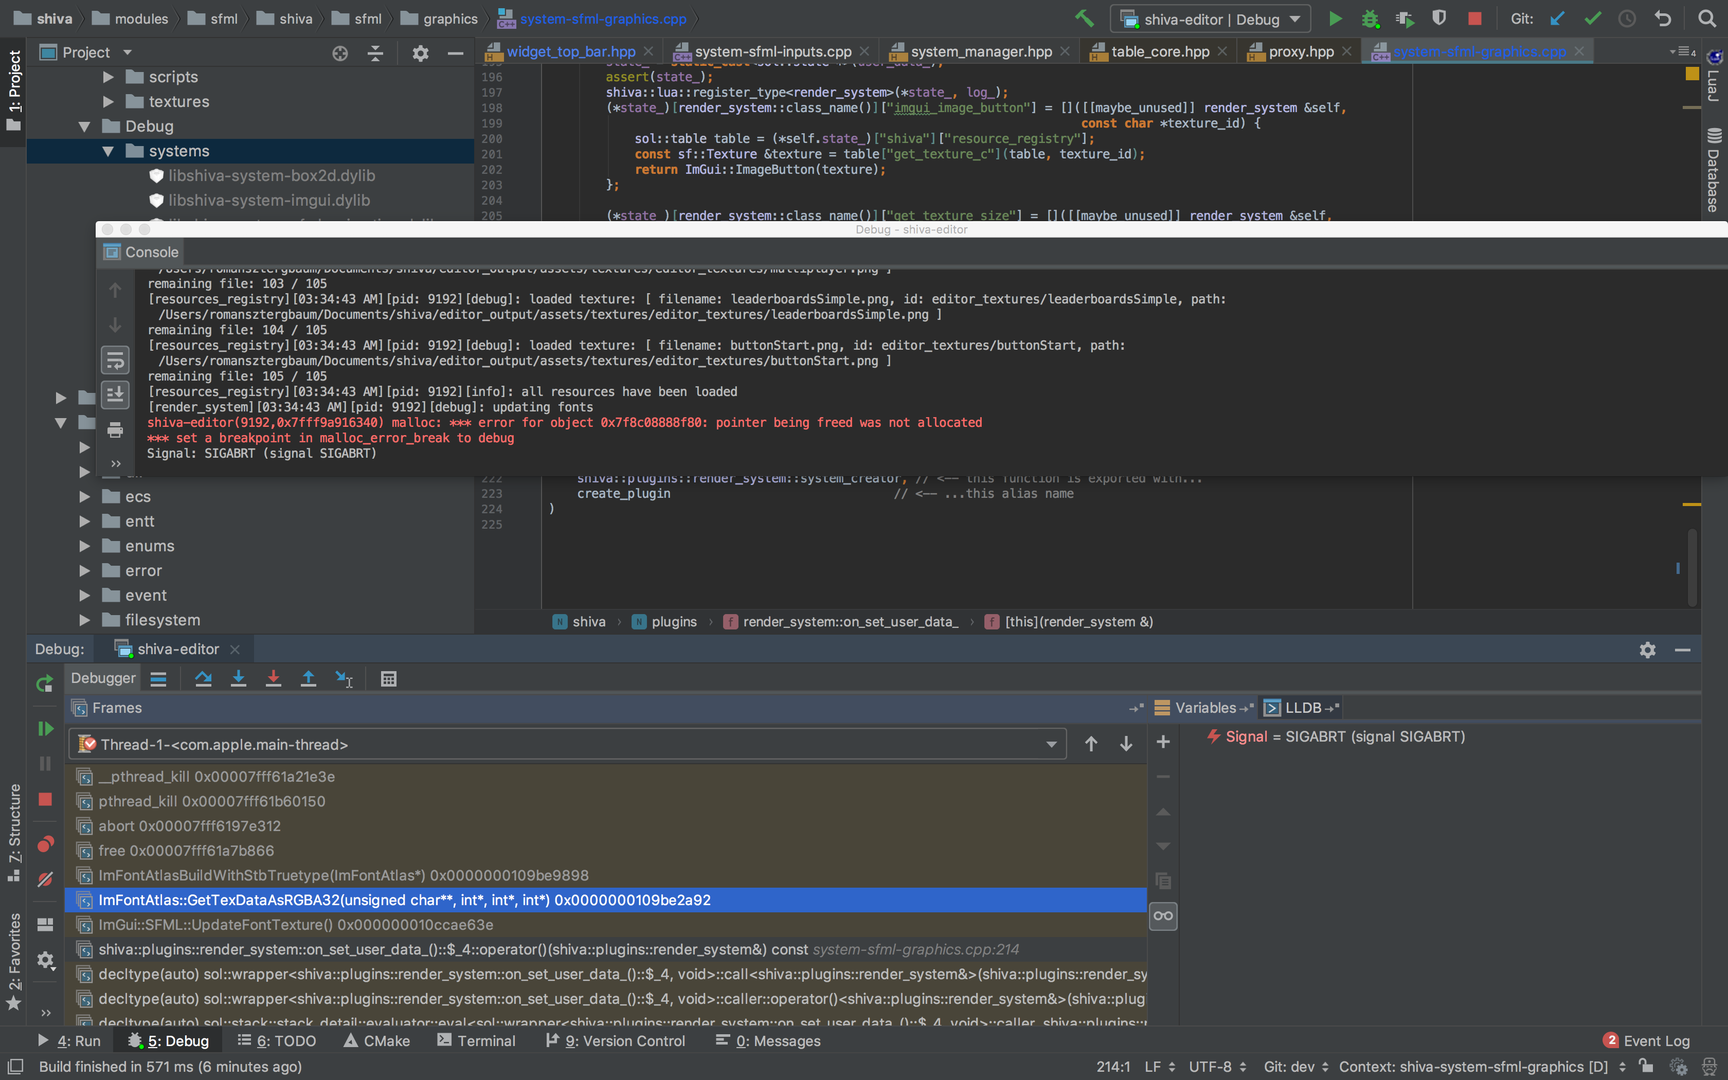Screen dimensions: 1728x1080
Task: Toggle soft-wrap in the console output
Action: tap(115, 360)
